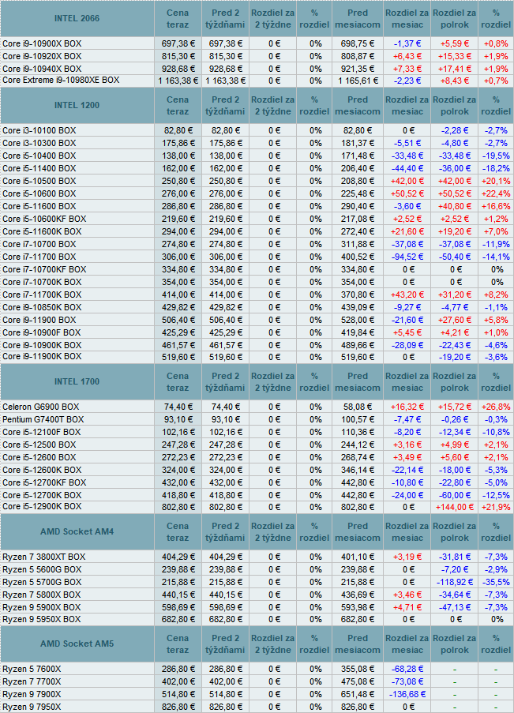Click the Core i9-10850K BOX name
The width and height of the screenshot is (514, 713).
click(42, 308)
